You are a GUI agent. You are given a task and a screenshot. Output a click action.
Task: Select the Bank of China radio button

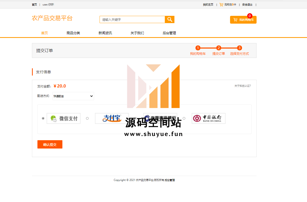point(184,118)
